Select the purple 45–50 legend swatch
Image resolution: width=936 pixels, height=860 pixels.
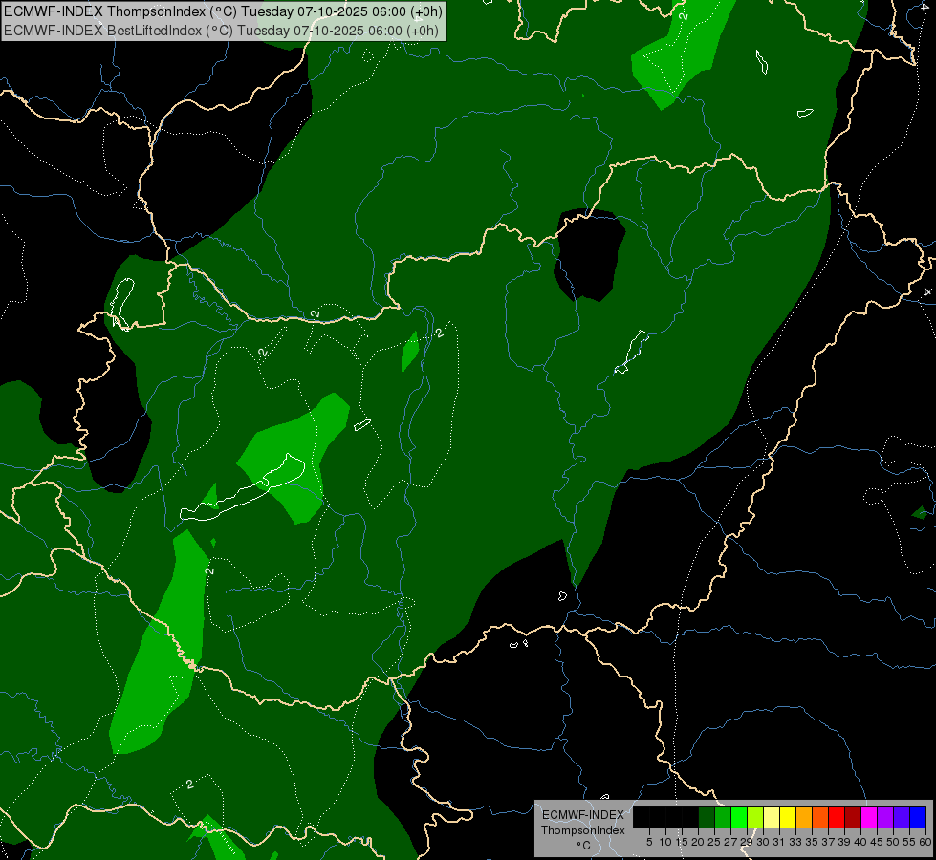coord(886,817)
